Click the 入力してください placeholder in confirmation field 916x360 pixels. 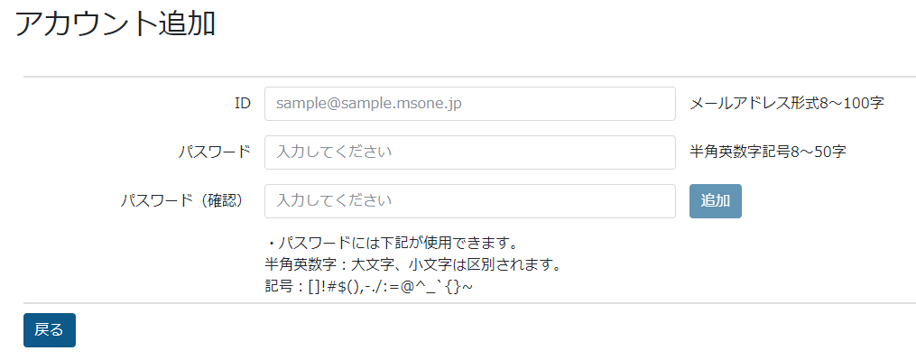[x=334, y=201]
